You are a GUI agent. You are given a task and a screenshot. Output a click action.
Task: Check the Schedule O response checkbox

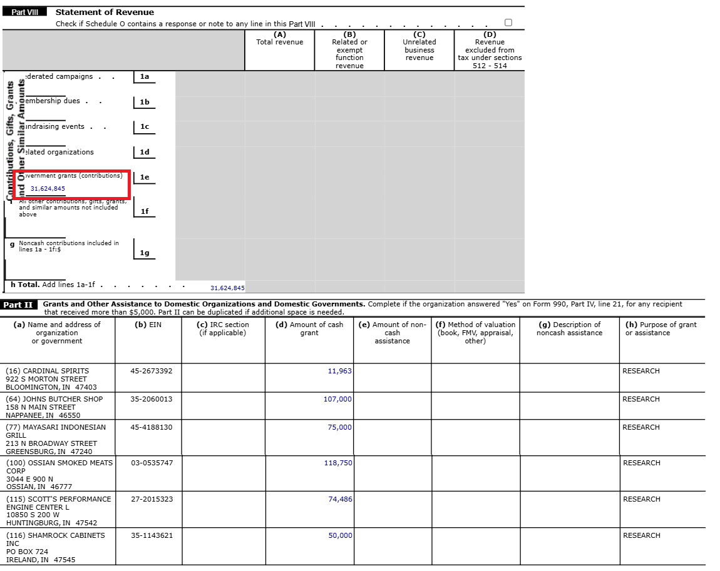tap(508, 23)
